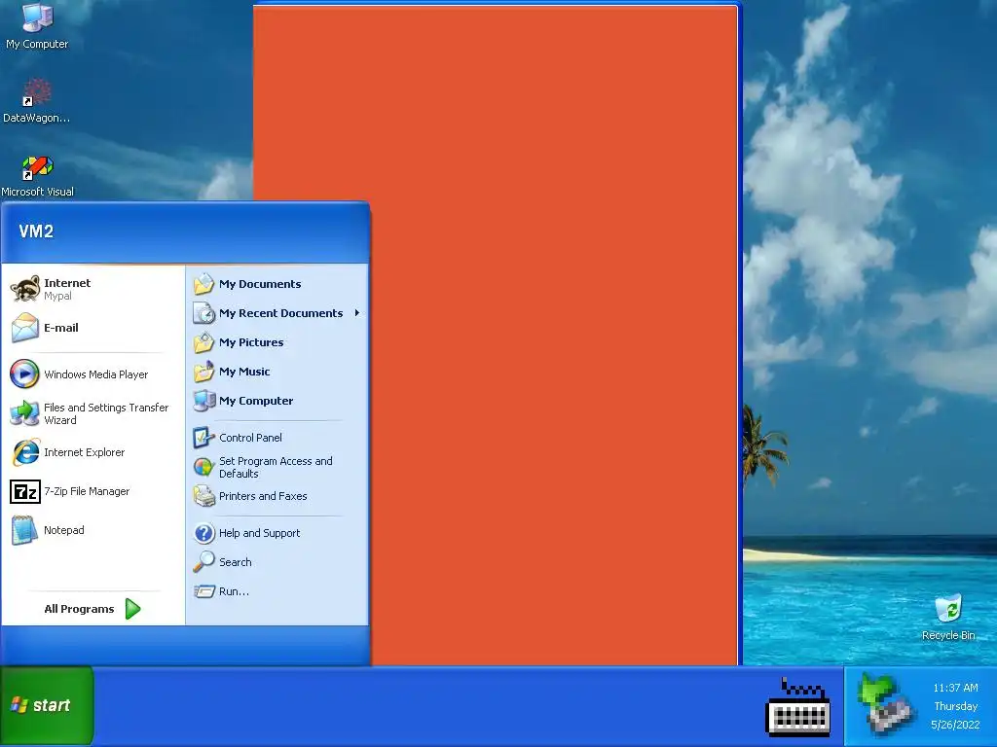997x747 pixels.
Task: Click the Printers and Faxes icon
Action: coord(204,496)
